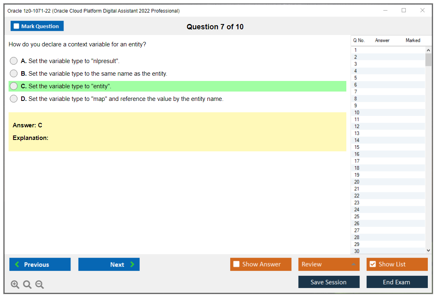Select radio button for answer option A
This screenshot has width=438, height=299.
click(x=13, y=61)
